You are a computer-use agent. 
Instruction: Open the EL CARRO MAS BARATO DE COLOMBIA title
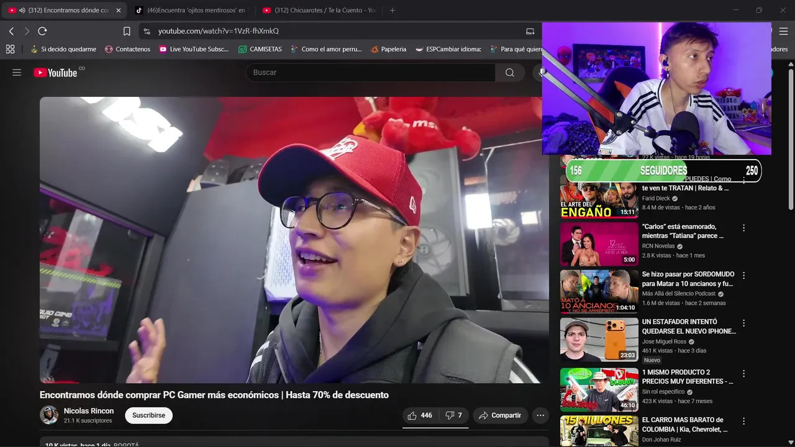684,425
